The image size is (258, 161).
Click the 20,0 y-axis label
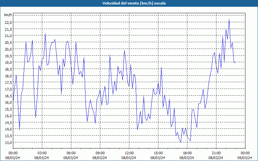click(8, 49)
